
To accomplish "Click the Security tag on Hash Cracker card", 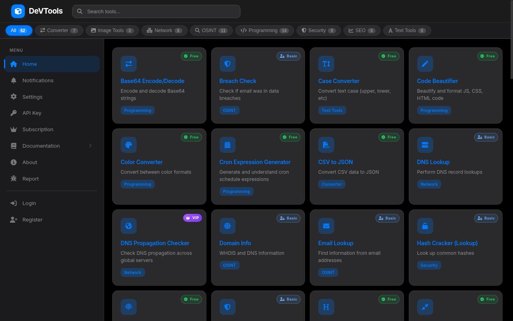I will [x=429, y=265].
